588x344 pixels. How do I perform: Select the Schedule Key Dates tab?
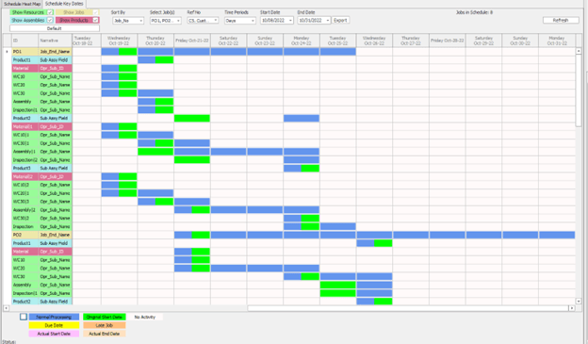[64, 4]
